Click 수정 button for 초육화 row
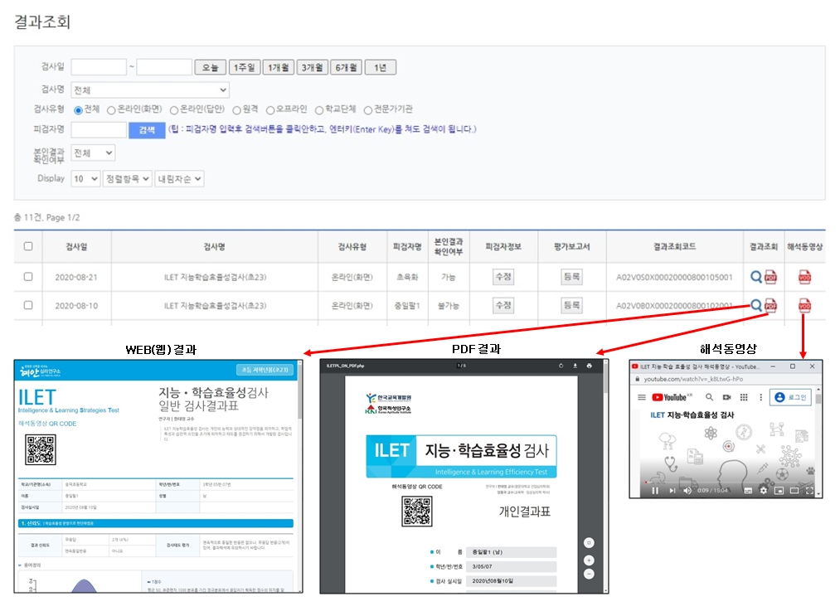The height and width of the screenshot is (611, 840). click(503, 277)
